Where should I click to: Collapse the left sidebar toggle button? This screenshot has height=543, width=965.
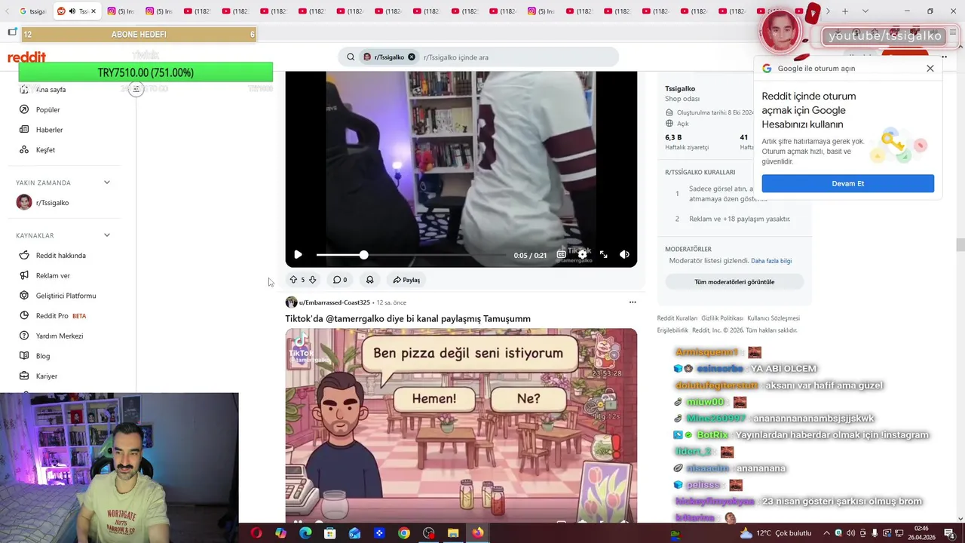[136, 89]
